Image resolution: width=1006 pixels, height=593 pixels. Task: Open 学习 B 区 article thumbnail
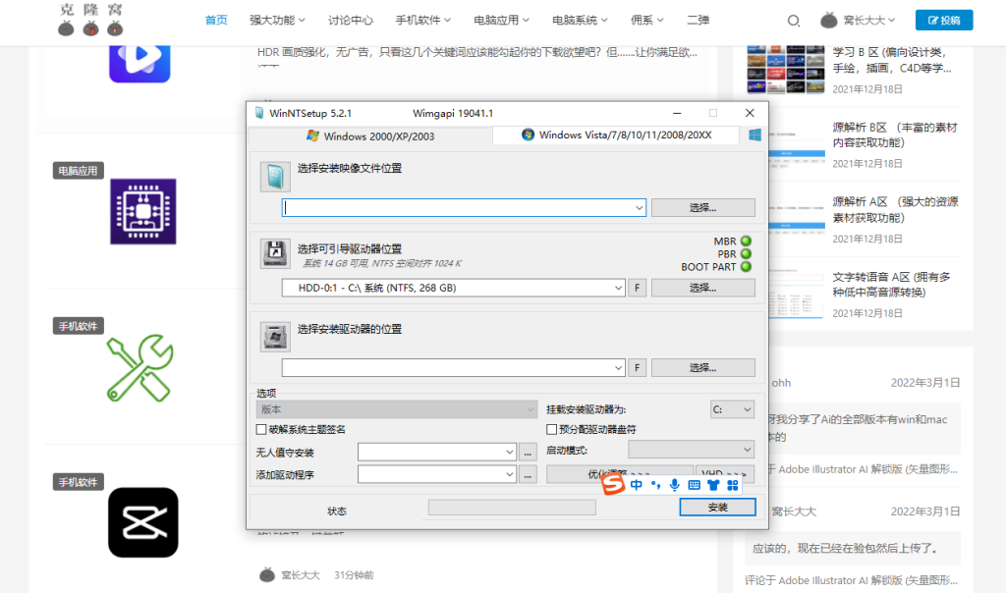pos(786,70)
